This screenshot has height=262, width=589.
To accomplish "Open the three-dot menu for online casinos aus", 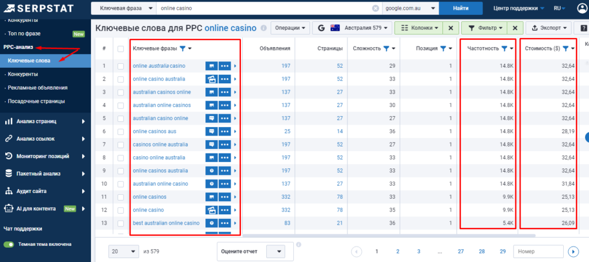I will (225, 132).
